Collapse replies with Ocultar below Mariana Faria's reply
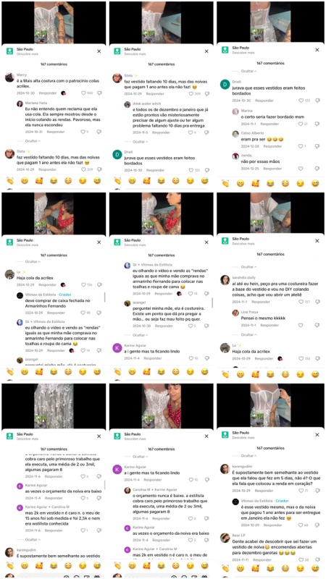Viewport: 326px width, 579px height. [x=33, y=141]
